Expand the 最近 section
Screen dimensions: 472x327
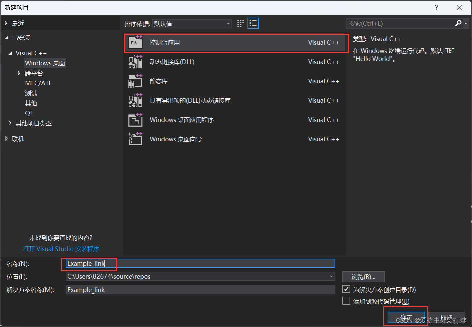(x=6, y=23)
